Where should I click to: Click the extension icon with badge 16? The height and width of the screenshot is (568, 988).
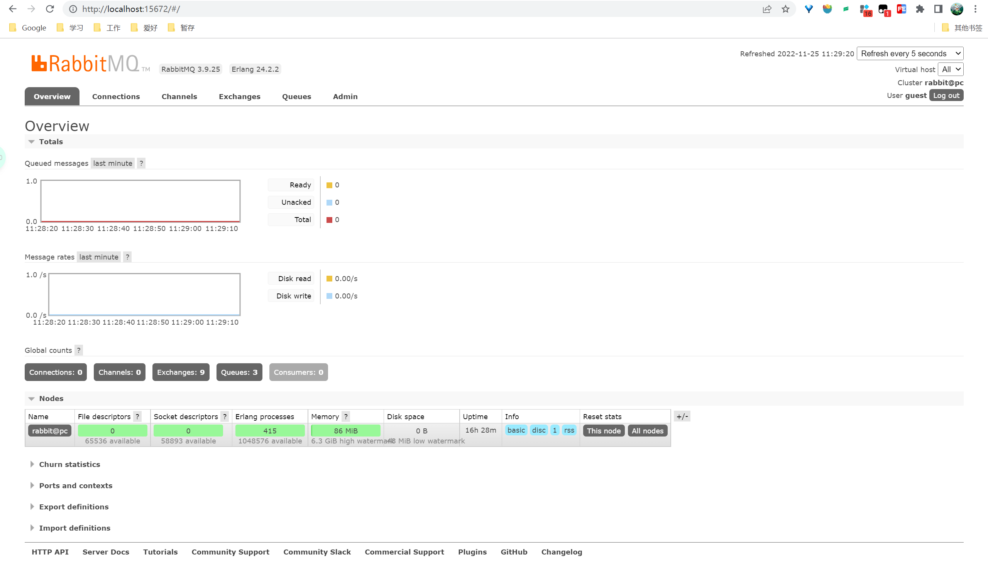[865, 10]
